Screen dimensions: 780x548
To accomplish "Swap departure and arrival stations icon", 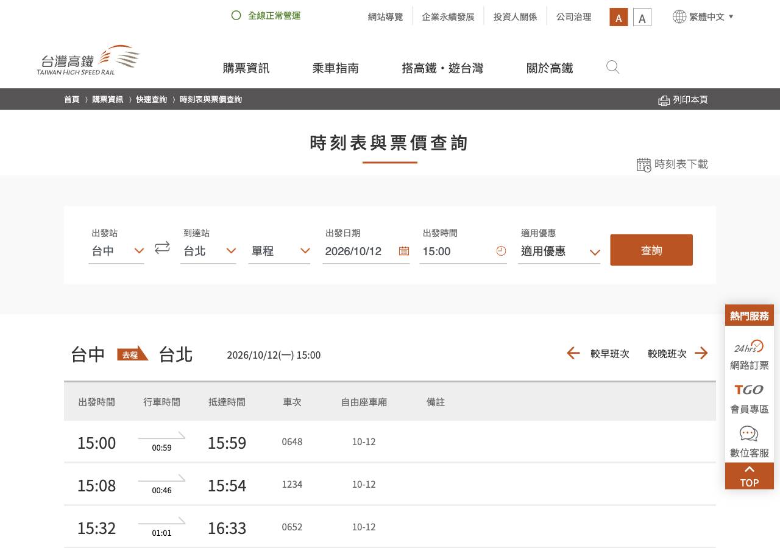I will [x=162, y=247].
